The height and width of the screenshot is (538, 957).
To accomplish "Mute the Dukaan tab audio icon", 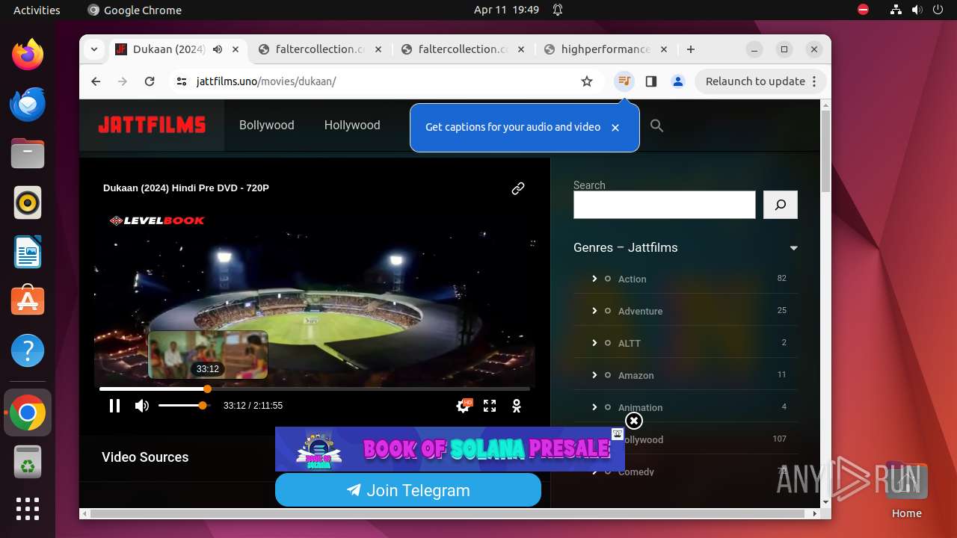I will (x=217, y=49).
